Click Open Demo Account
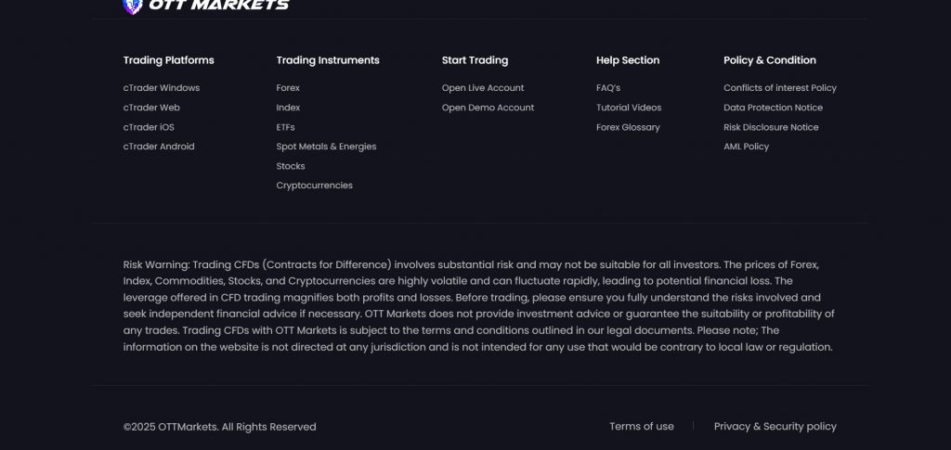 pos(488,108)
